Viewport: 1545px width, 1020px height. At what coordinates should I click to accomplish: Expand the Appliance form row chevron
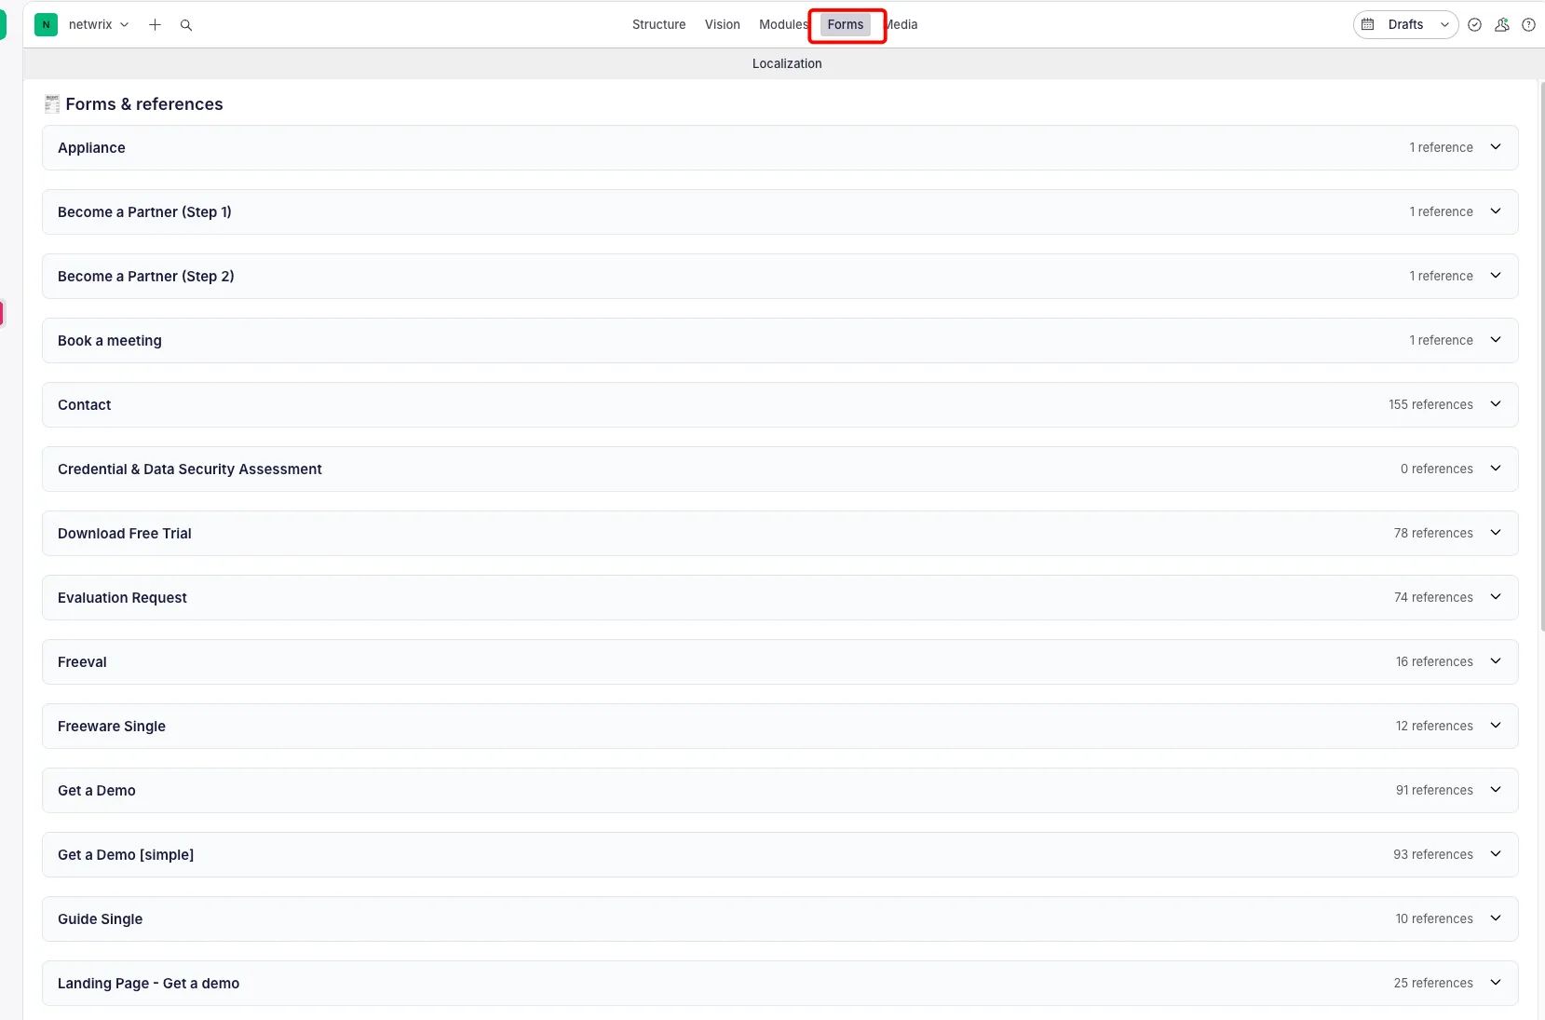[1496, 147]
